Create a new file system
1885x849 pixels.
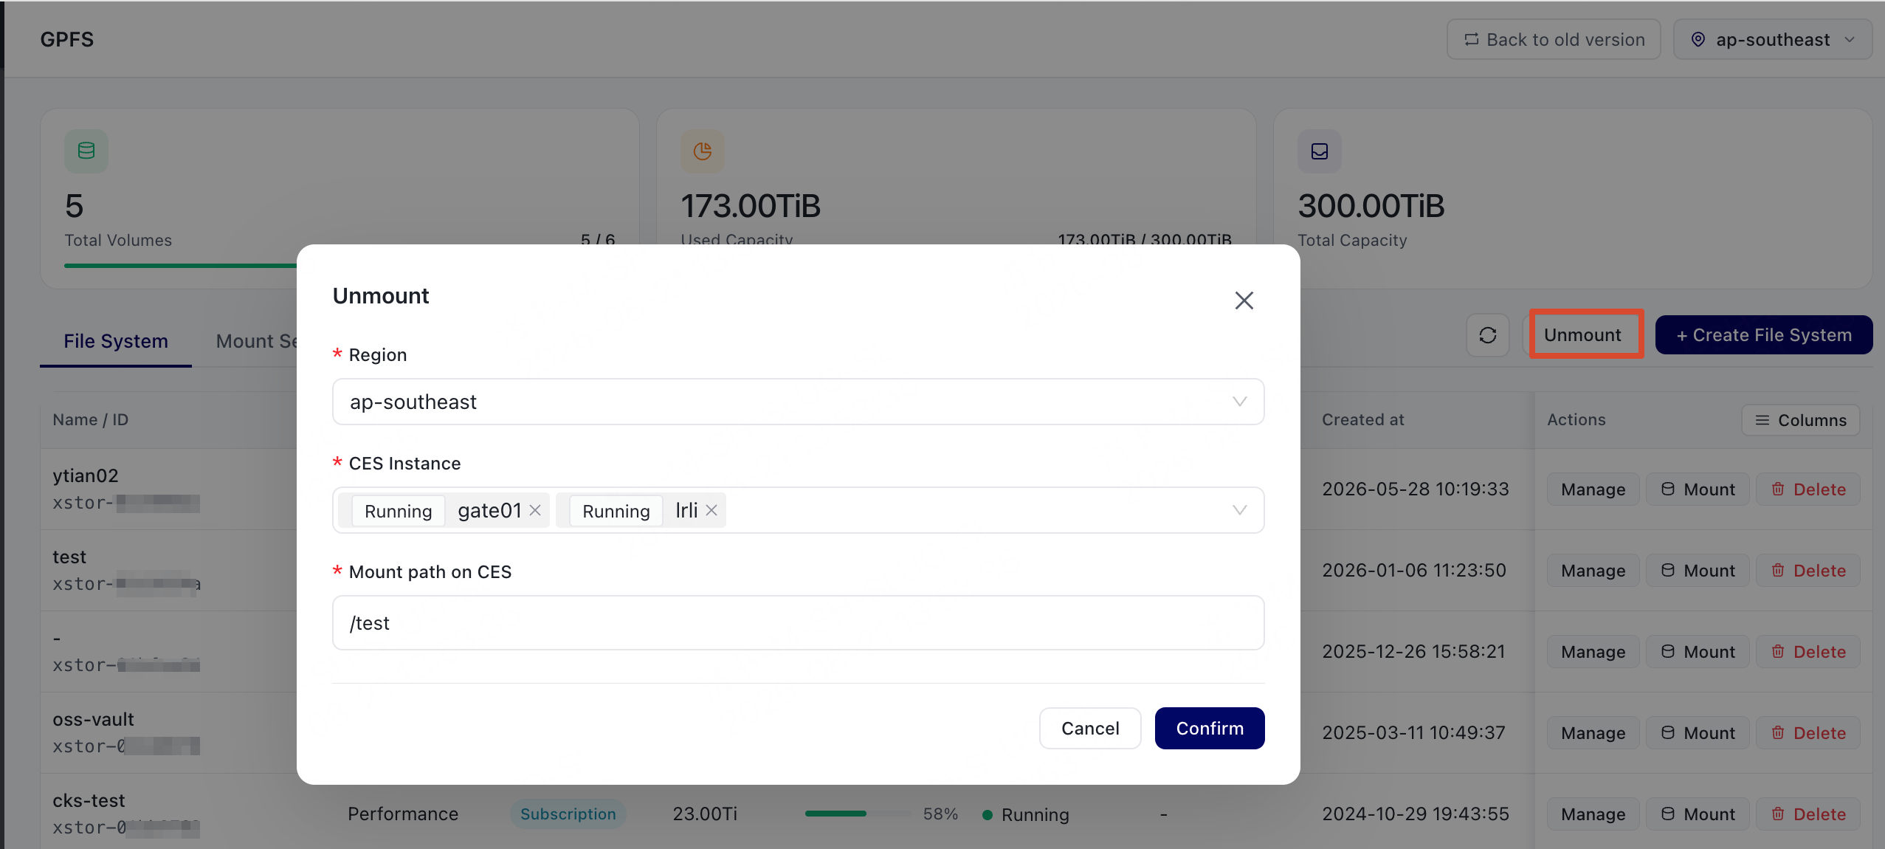pyautogui.click(x=1763, y=334)
